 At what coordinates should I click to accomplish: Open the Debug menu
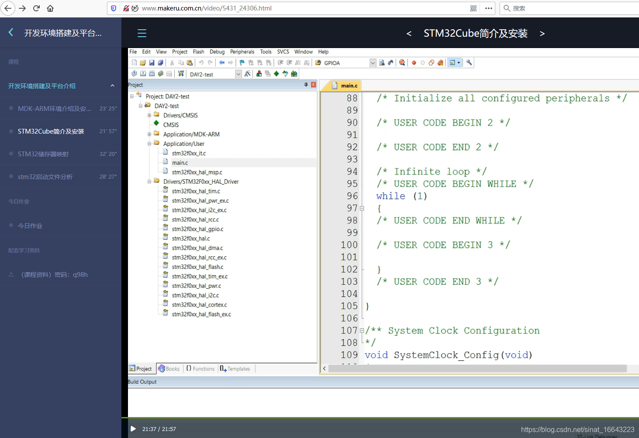[x=217, y=52]
